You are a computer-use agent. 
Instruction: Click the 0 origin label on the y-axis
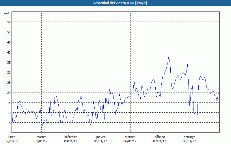coord(10,133)
